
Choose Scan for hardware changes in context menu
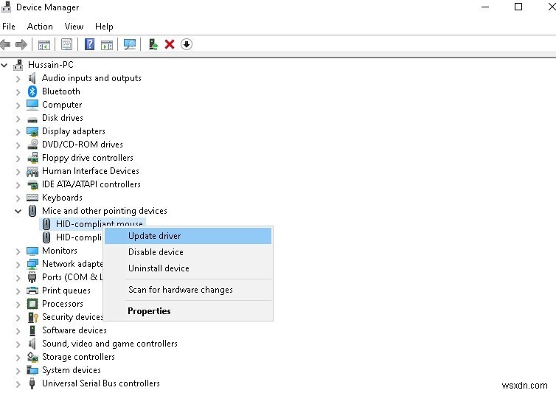tap(188, 290)
